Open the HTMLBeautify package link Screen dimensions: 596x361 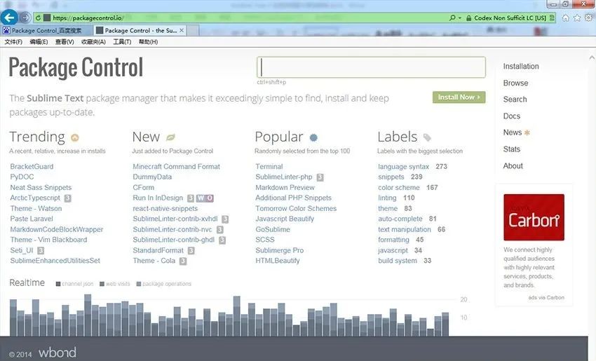click(x=278, y=260)
